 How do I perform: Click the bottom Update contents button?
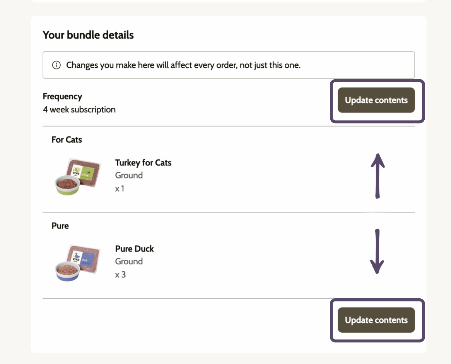click(x=376, y=320)
